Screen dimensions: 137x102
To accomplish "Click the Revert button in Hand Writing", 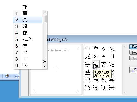I will pyautogui.click(x=133, y=52).
